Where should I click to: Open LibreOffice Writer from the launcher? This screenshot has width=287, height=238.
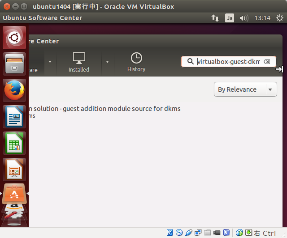[14, 117]
